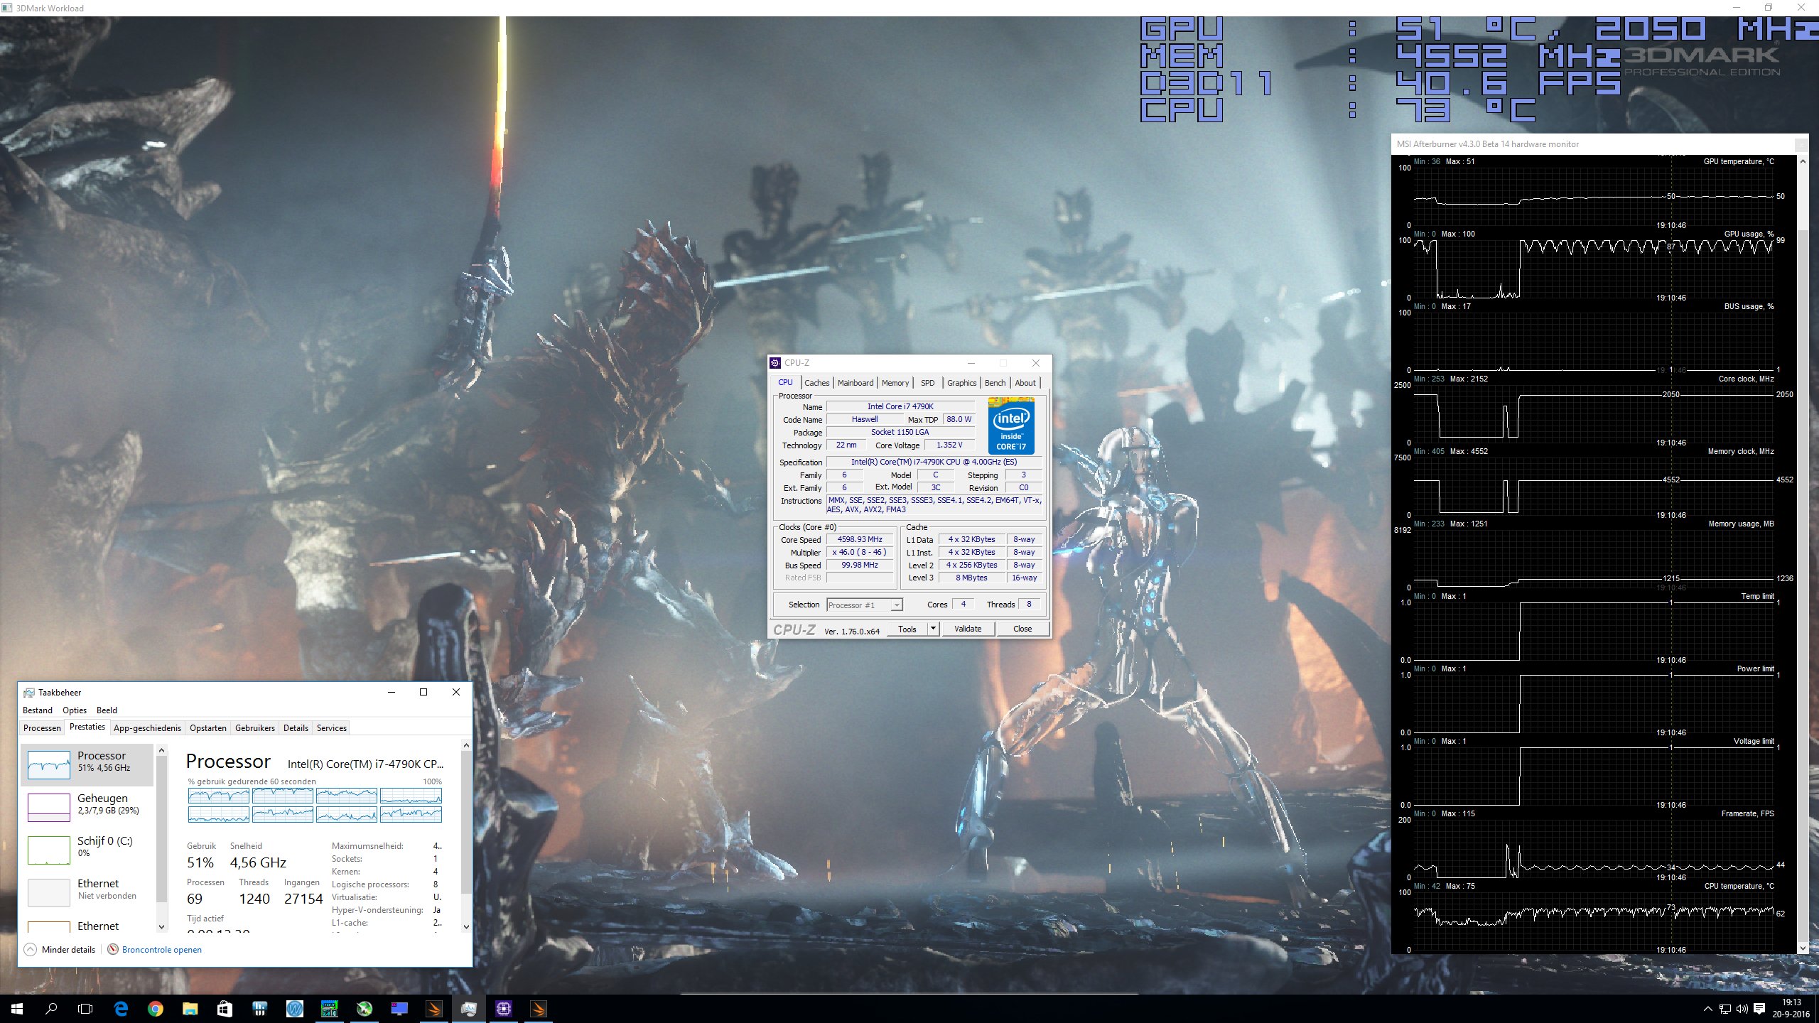Open Details tab in Taakbeheer
The height and width of the screenshot is (1023, 1819).
(296, 728)
